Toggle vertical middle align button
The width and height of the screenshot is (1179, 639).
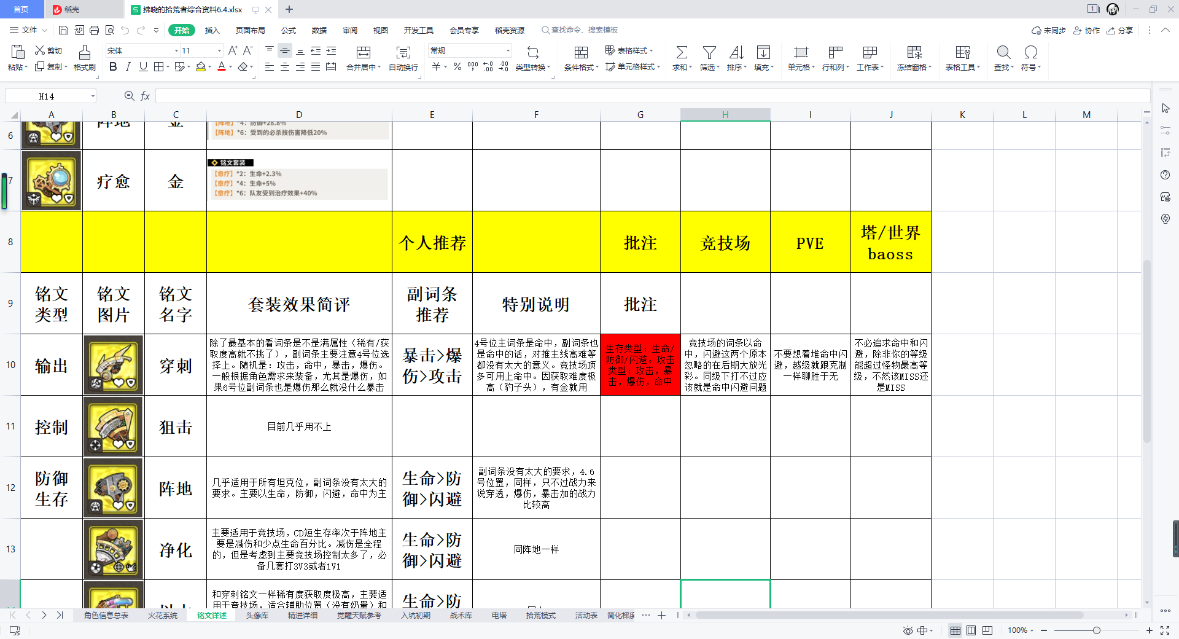[x=285, y=50]
